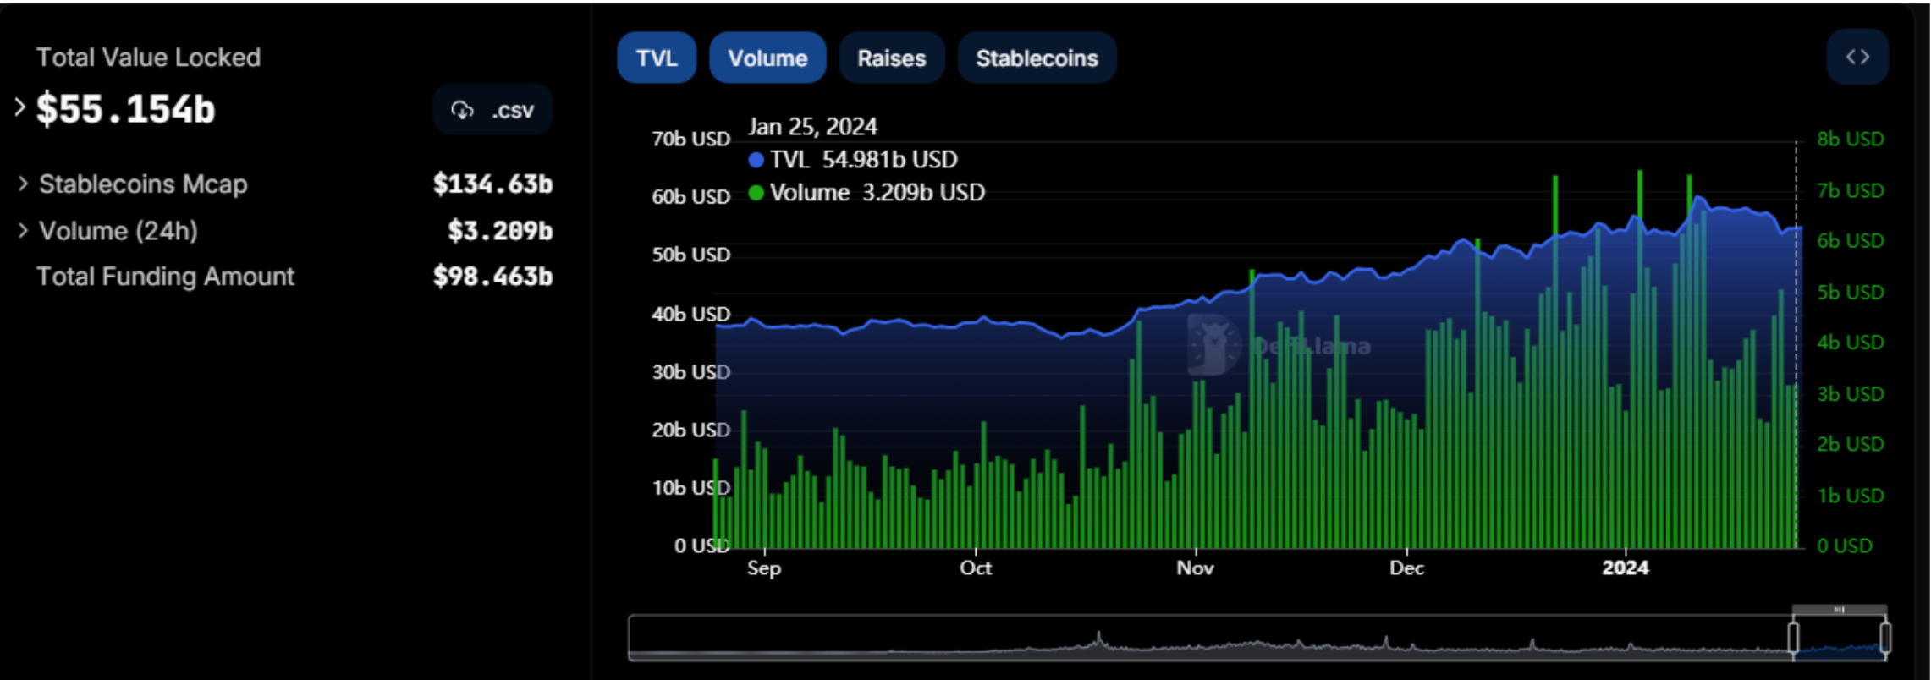Screen dimensions: 1931x680
Task: Expand the Volume (24h) row
Action: pyautogui.click(x=23, y=230)
